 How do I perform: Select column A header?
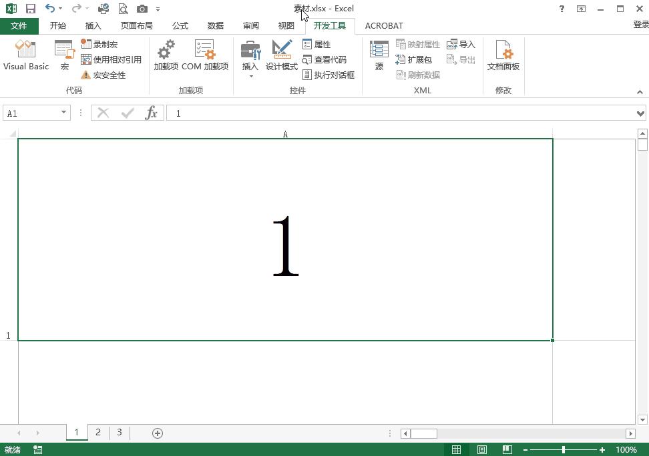coord(285,134)
